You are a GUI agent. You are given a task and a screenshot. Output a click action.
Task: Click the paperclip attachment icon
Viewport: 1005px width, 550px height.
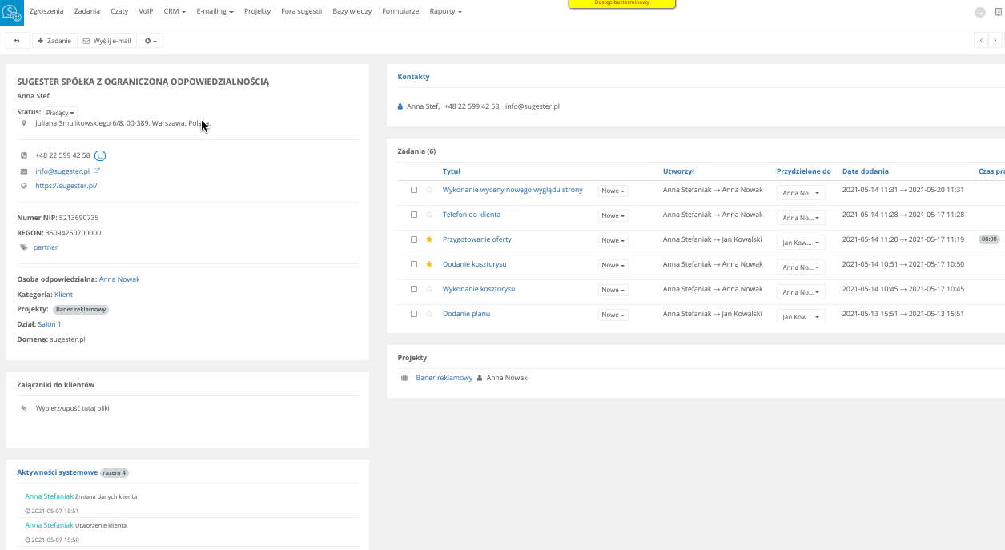coord(24,408)
